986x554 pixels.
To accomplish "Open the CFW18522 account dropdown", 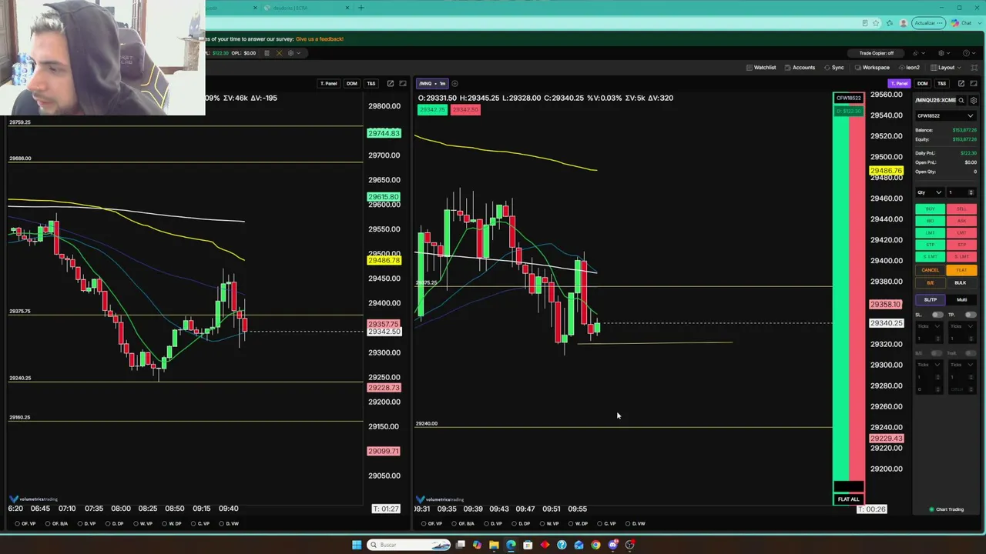I will [x=945, y=116].
